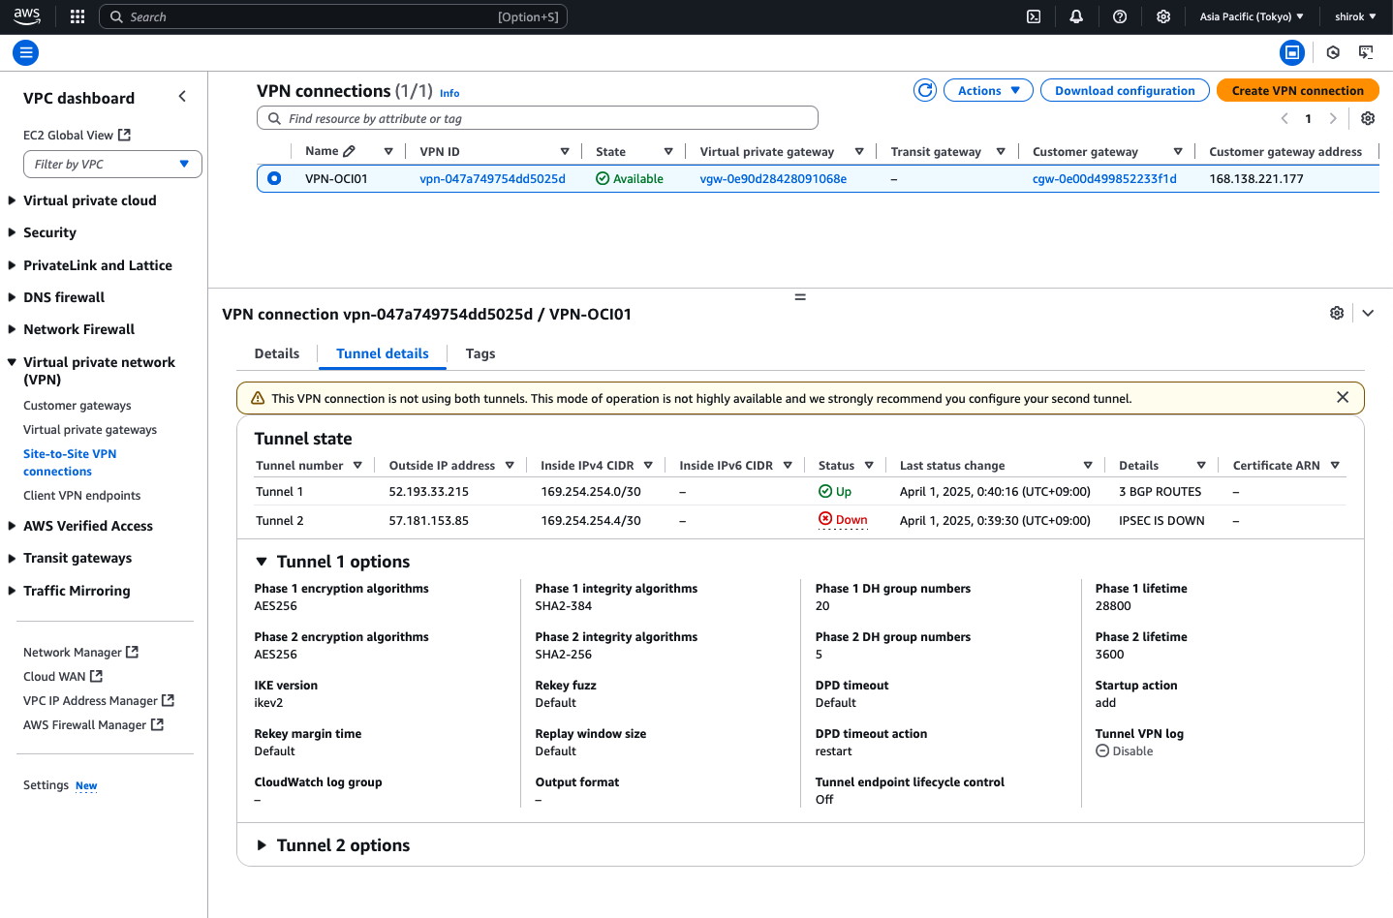1393x918 pixels.
Task: Open the Actions dropdown menu
Action: [x=988, y=90]
